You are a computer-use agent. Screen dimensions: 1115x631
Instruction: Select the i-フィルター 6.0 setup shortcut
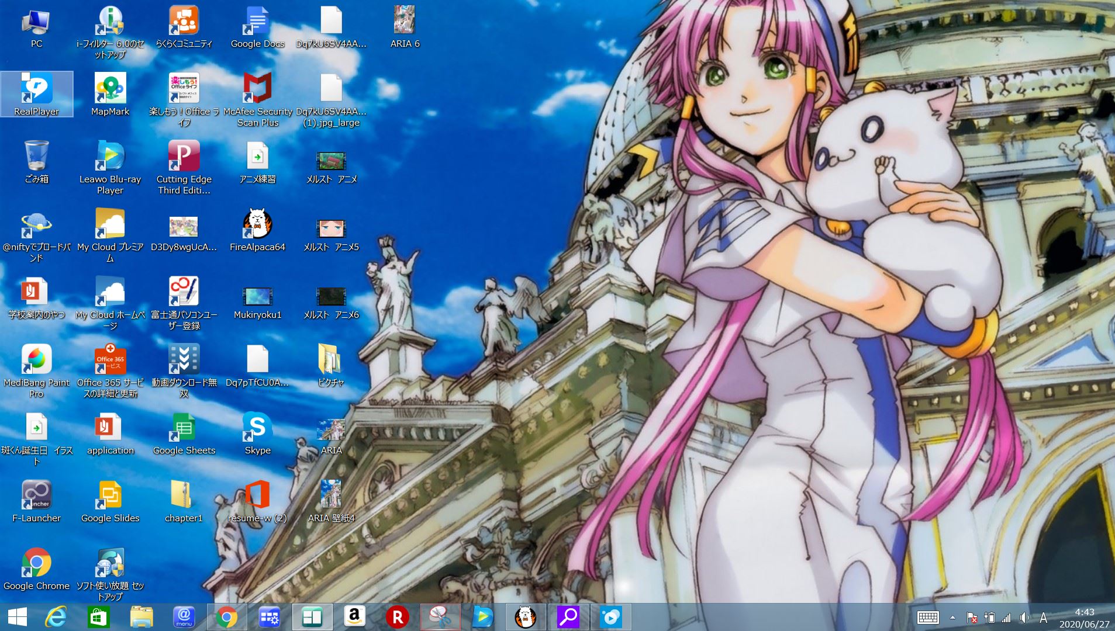point(110,32)
